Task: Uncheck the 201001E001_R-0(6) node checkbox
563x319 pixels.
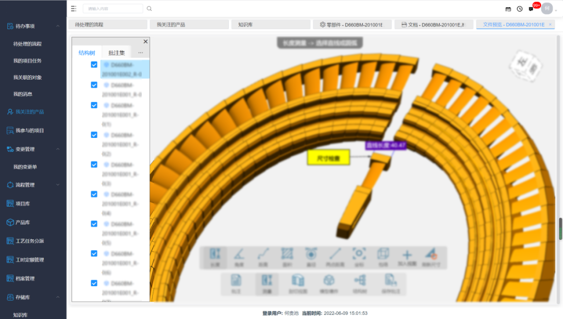Action: pos(94,254)
